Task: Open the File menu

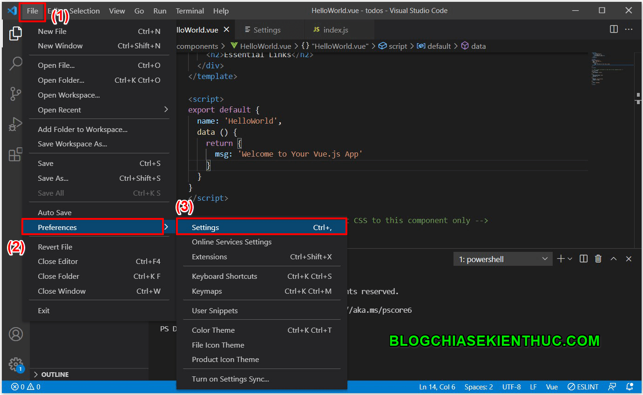Action: 33,11
